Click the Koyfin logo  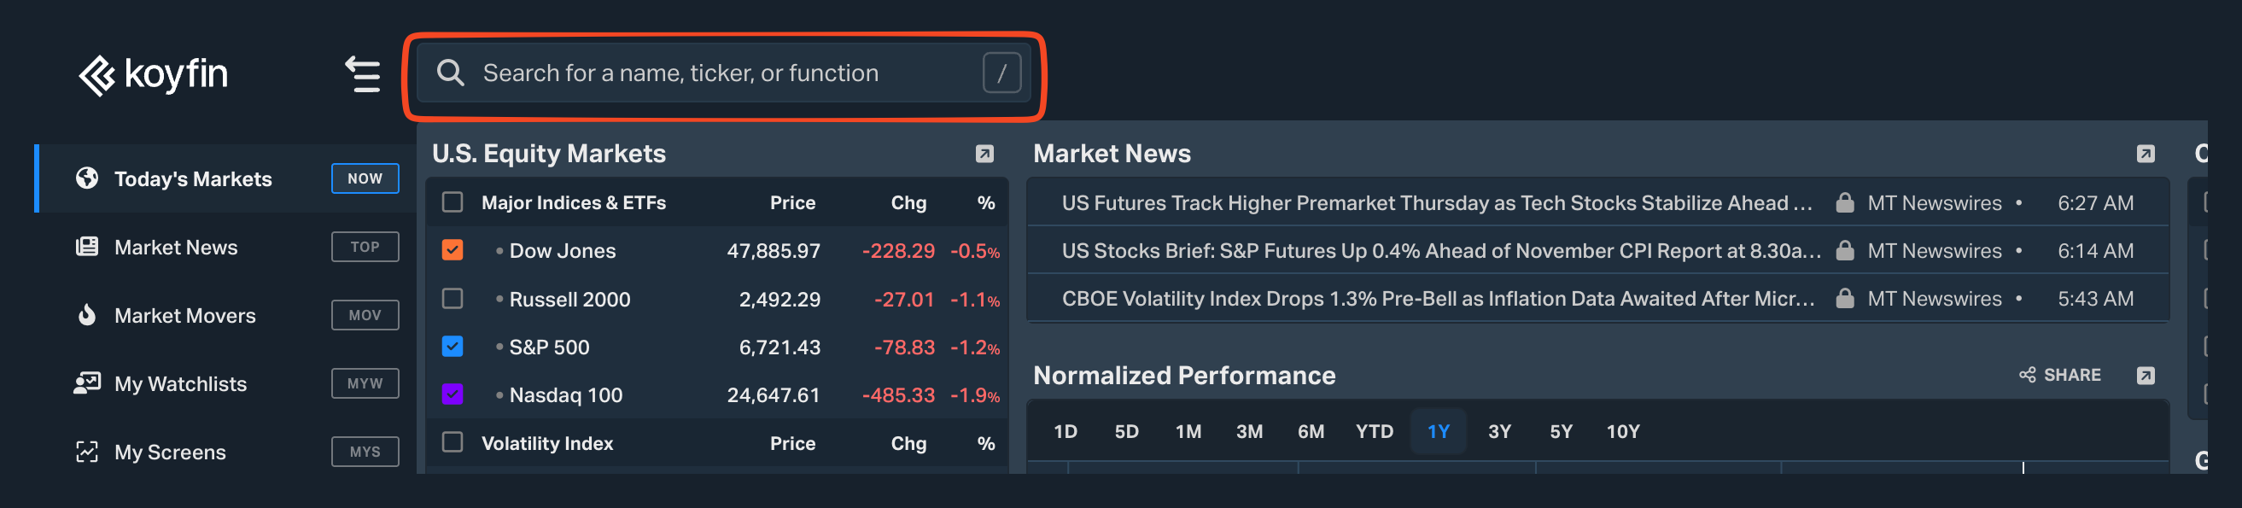coord(153,75)
